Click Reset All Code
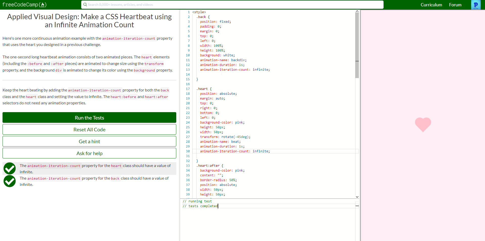 [89, 129]
